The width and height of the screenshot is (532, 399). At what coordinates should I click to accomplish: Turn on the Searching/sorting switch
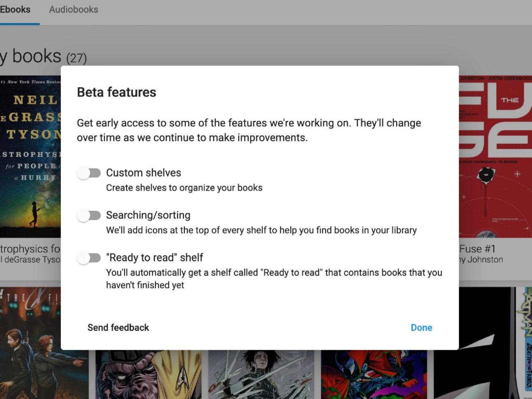[x=89, y=215]
